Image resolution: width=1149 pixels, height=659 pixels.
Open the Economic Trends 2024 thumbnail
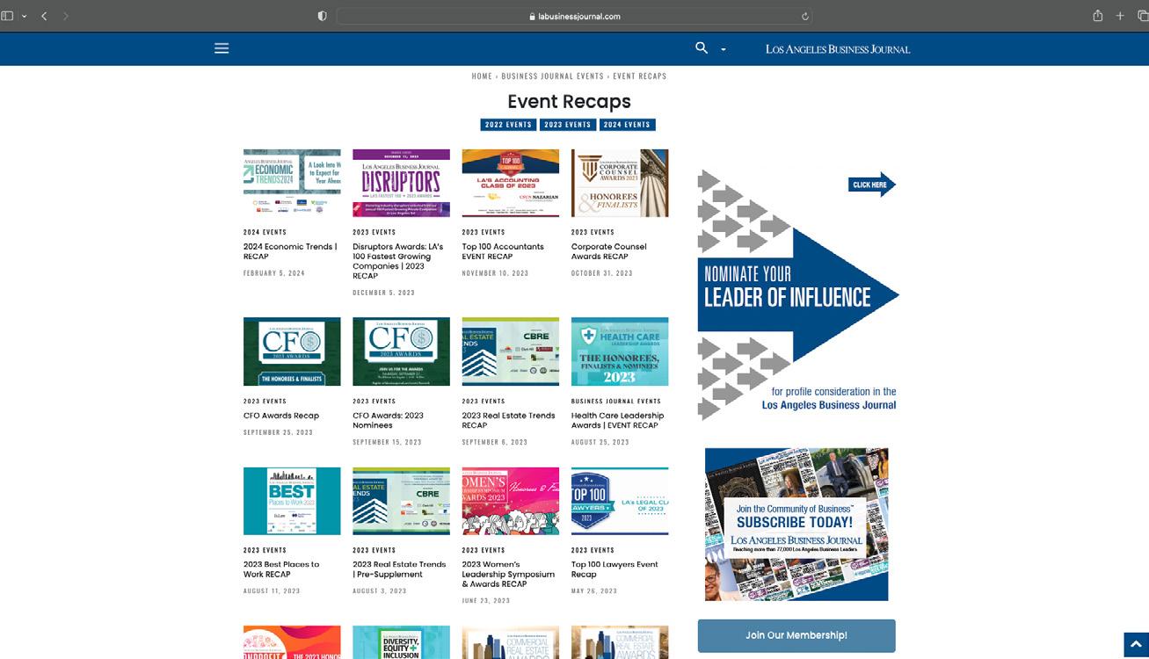pos(292,183)
